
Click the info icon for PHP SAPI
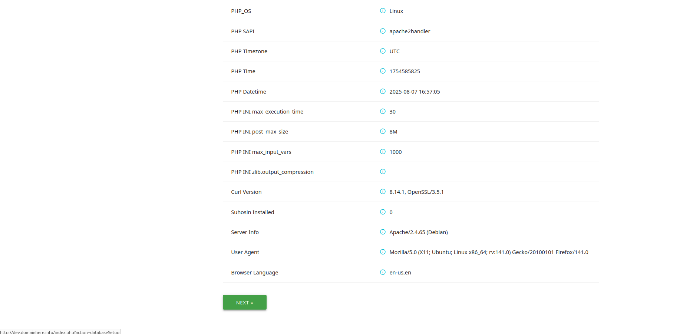click(383, 31)
